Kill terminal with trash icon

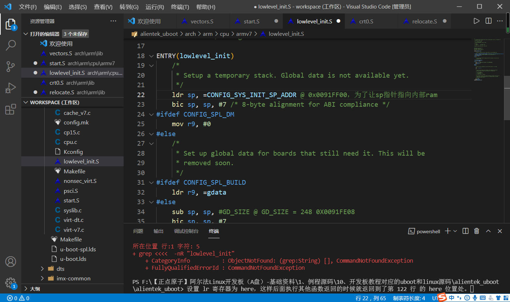tap(477, 231)
